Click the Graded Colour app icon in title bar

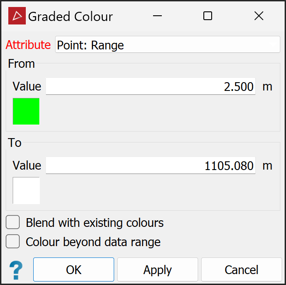tap(17, 16)
